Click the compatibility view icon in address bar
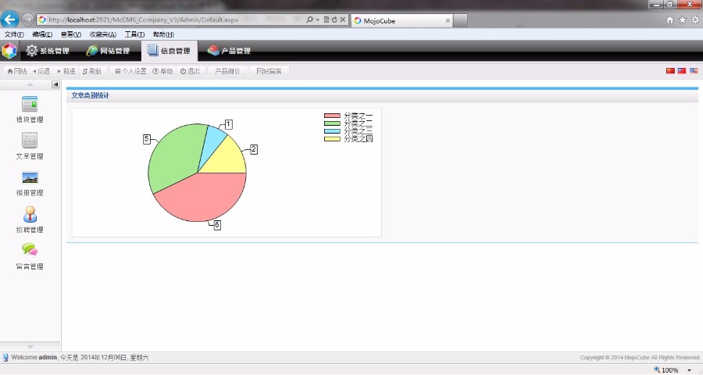Viewport: 703px width, 375px height. pyautogui.click(x=327, y=20)
